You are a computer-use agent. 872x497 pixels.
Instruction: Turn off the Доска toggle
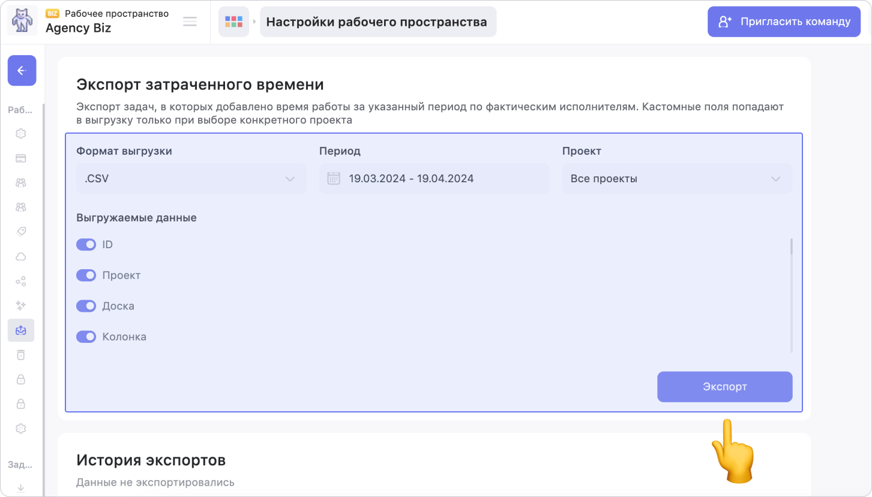click(86, 306)
